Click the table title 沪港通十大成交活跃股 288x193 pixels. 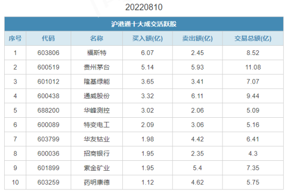tap(144, 24)
